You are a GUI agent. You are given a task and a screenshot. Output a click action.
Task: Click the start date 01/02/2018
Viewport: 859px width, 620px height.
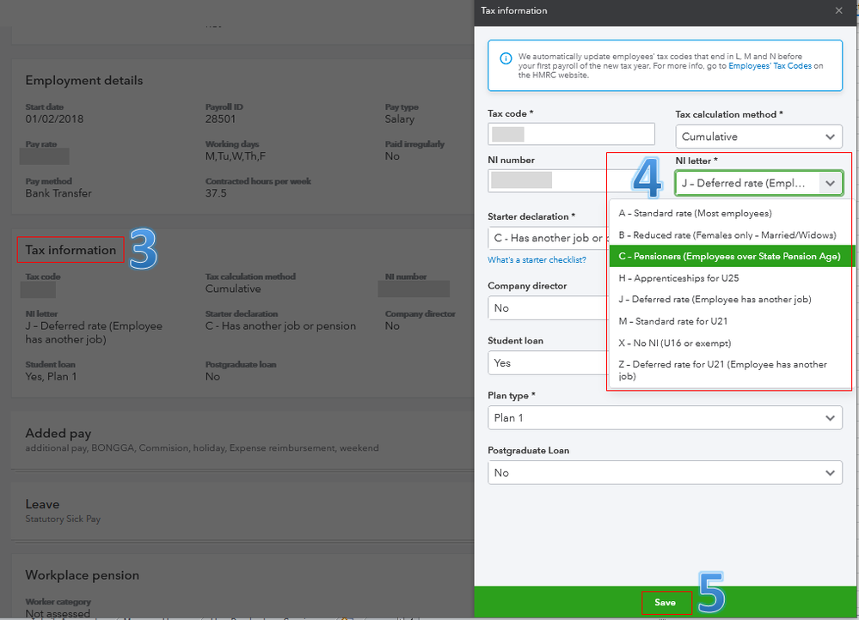(x=54, y=119)
